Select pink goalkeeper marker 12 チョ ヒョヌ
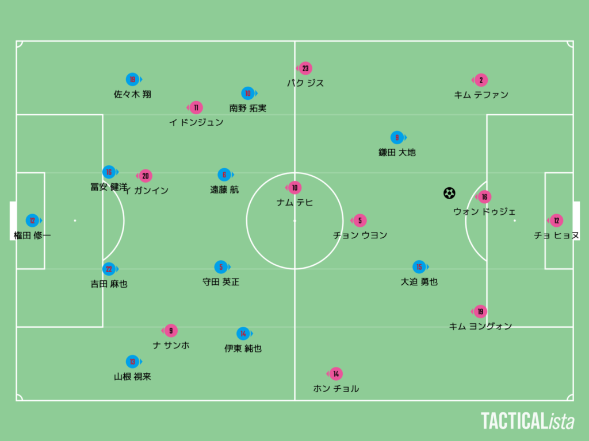The width and height of the screenshot is (589, 441). click(556, 220)
